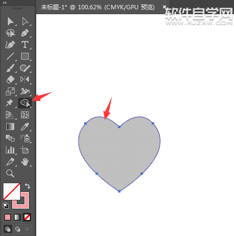234x236 pixels.
Task: Switch to the 未标题-1 document tab
Action: [x=98, y=7]
